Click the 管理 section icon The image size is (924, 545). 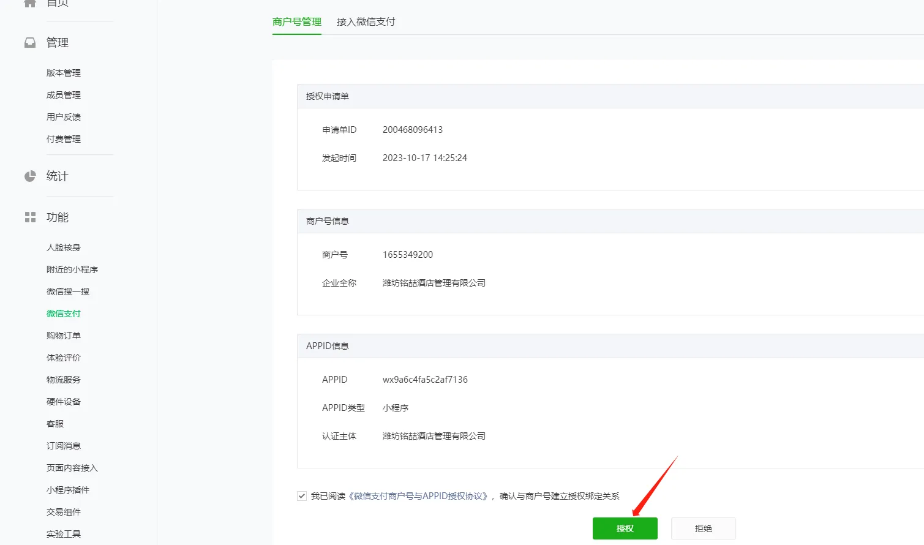coord(29,42)
